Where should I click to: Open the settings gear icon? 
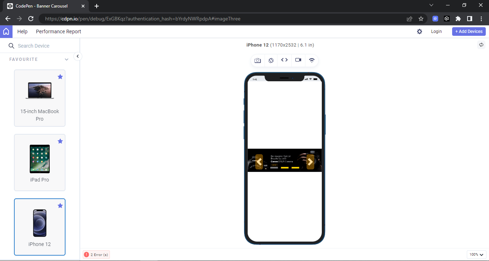tap(419, 32)
